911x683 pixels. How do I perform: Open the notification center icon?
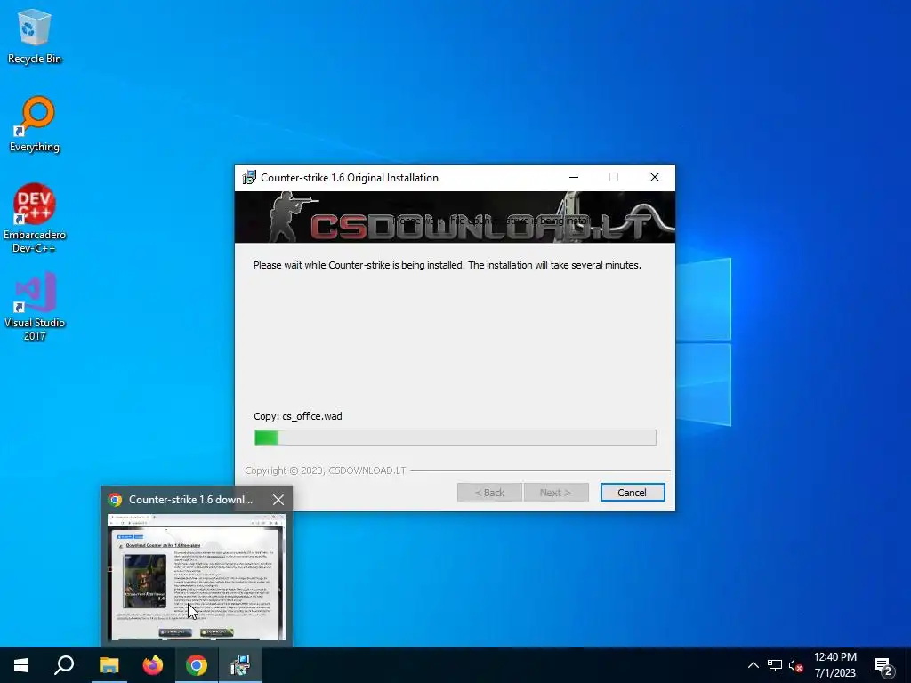[883, 665]
